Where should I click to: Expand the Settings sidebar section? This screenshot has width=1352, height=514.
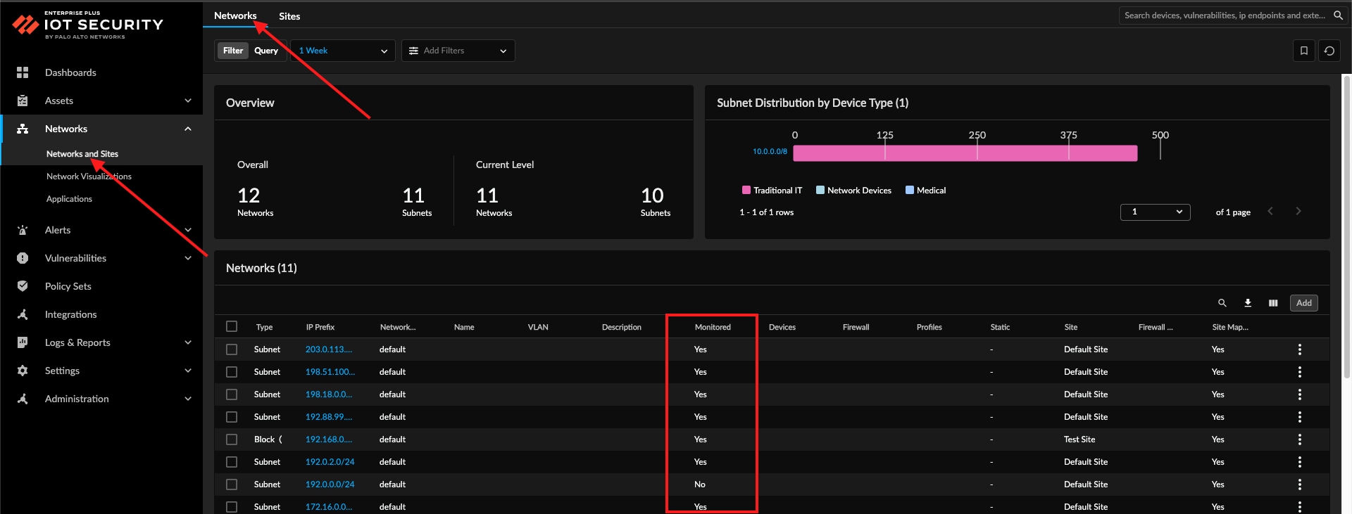[x=188, y=371]
